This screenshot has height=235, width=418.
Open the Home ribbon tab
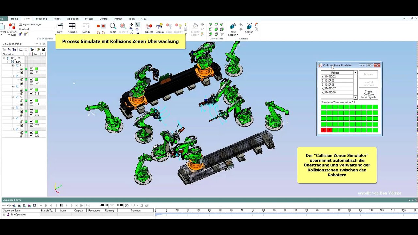coord(14,19)
